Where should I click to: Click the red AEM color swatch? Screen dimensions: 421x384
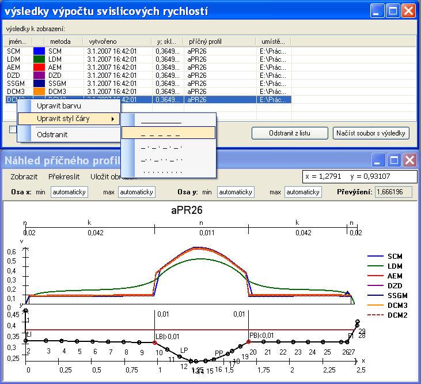click(39, 67)
